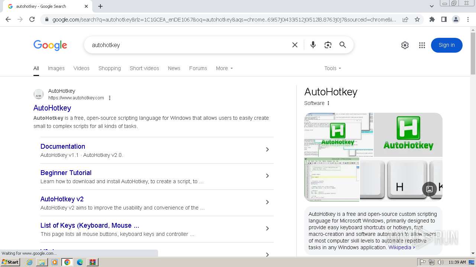476x267 pixels.
Task: Switch to the Short videos tab
Action: click(x=144, y=68)
